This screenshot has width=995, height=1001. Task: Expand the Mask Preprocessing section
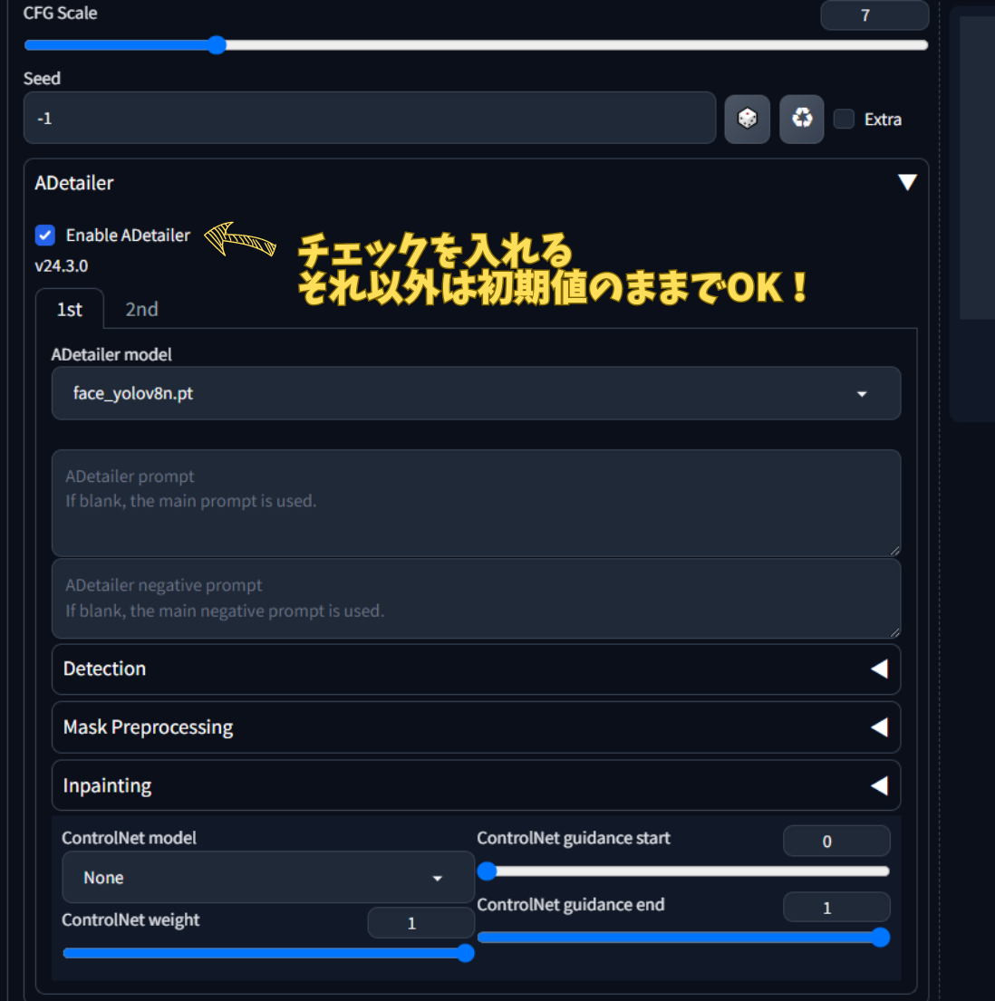pos(476,727)
